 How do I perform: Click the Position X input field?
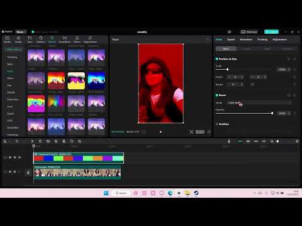(x=235, y=77)
